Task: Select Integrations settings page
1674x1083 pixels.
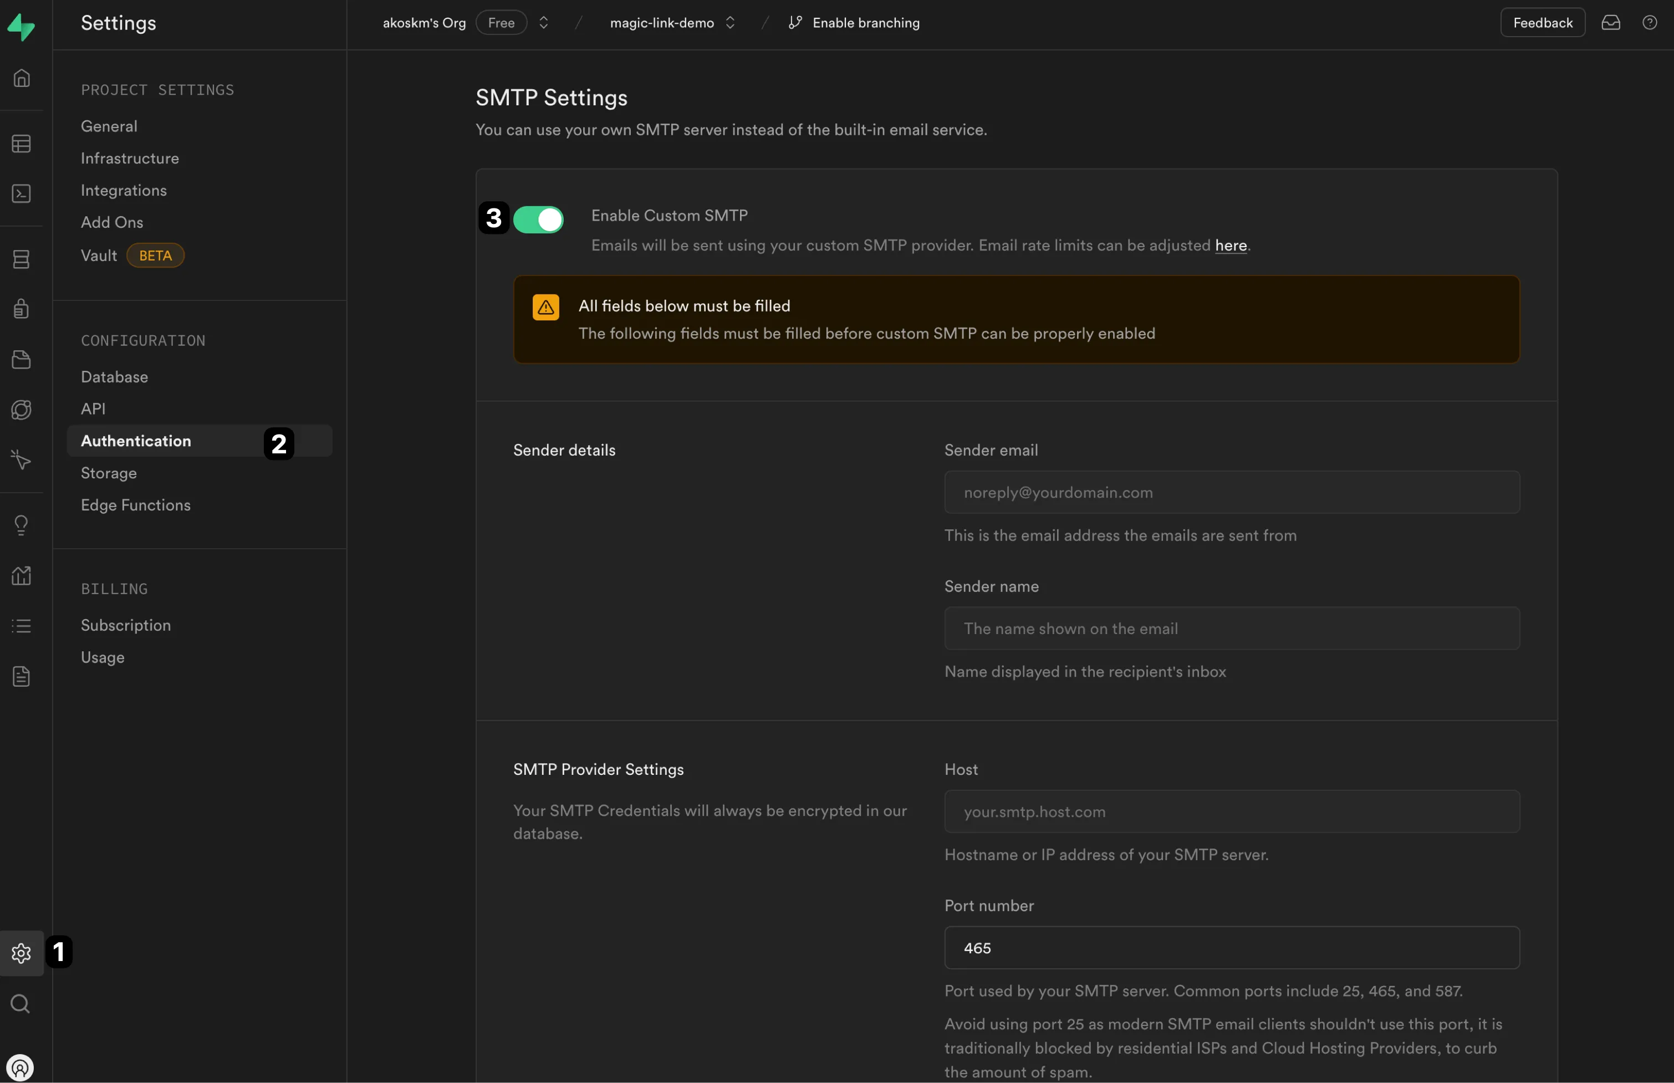Action: coord(124,190)
